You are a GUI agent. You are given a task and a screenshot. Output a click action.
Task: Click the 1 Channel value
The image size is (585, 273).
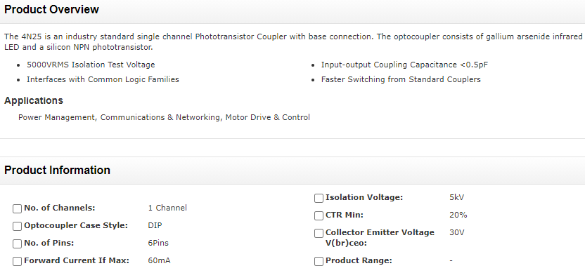[x=167, y=208]
